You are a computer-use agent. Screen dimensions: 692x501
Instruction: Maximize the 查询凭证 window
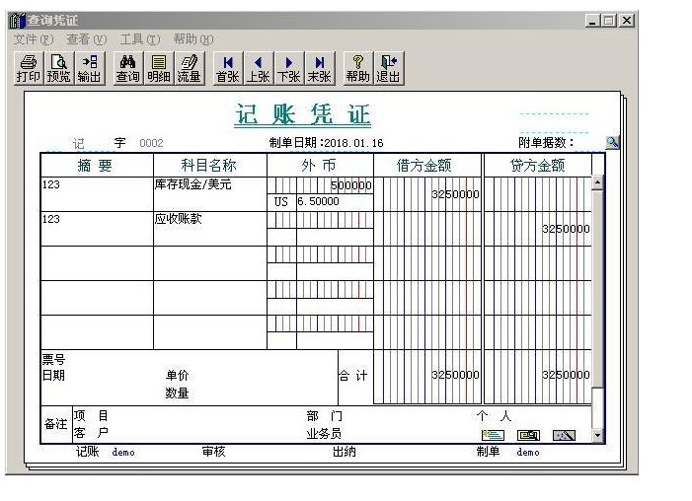(609, 21)
